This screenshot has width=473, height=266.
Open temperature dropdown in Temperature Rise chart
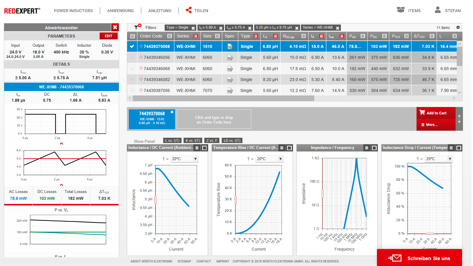[x=269, y=159]
